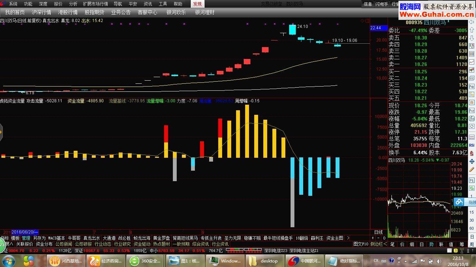Switch side panel to 笔 tab
Image resolution: width=476 pixels, height=267 pixels.
[393, 244]
